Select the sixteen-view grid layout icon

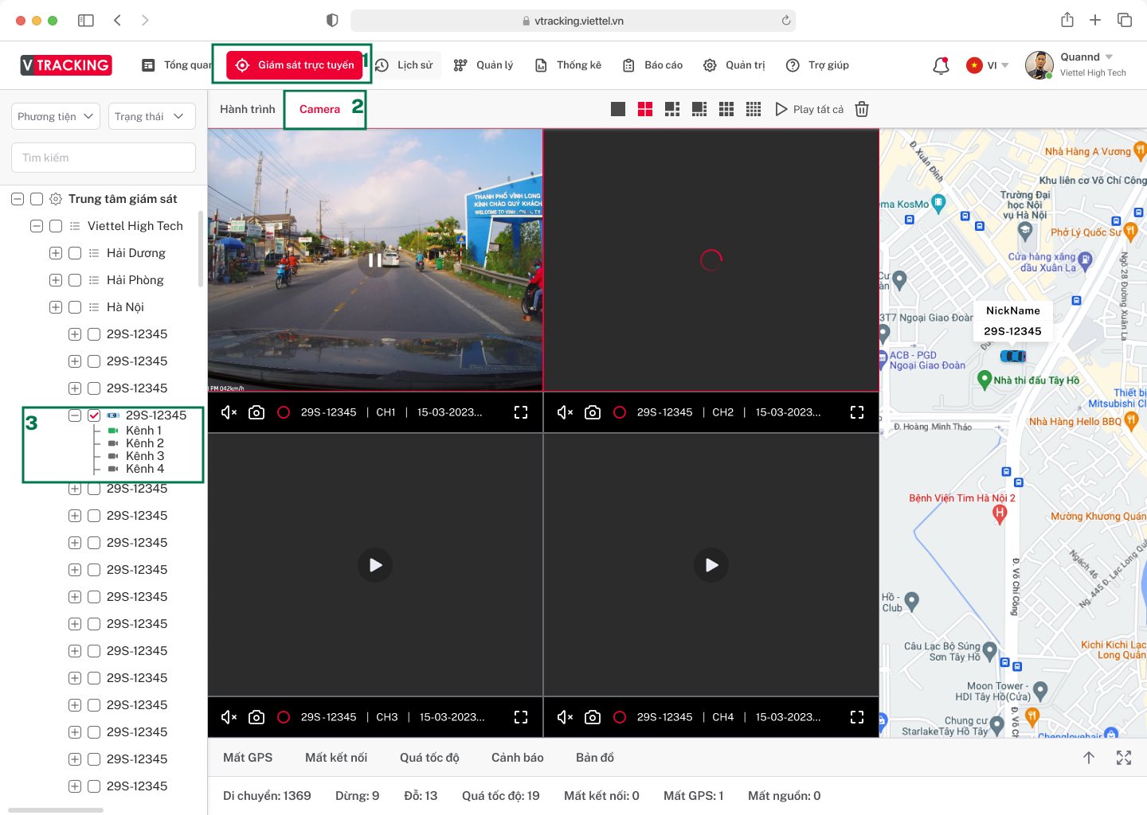tap(754, 109)
